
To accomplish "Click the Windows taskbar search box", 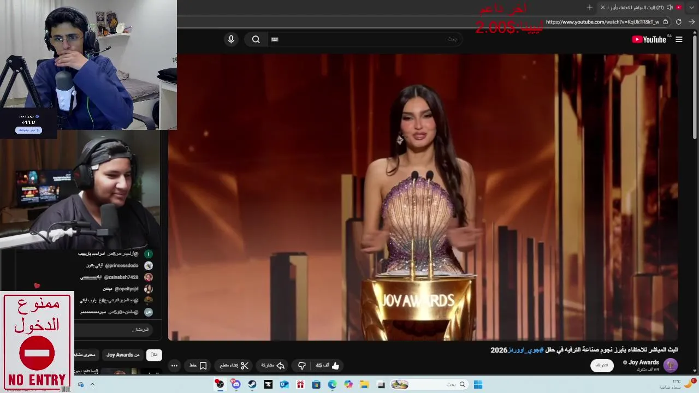I will pos(429,384).
